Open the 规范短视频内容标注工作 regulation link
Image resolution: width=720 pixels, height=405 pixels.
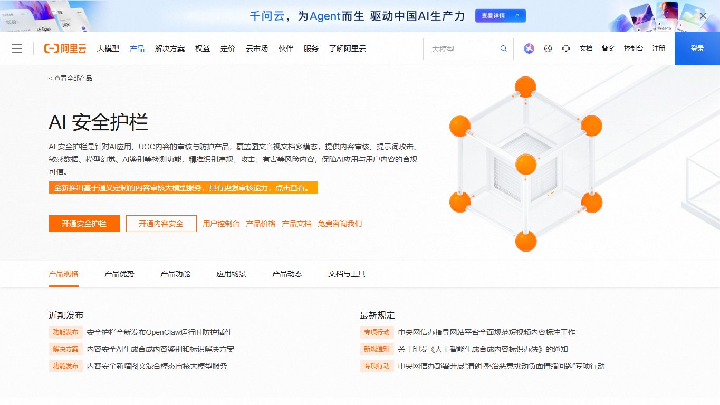486,333
